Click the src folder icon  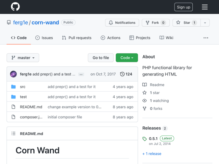[13, 86]
